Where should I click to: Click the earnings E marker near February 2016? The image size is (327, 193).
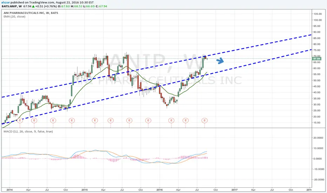(x=171, y=120)
